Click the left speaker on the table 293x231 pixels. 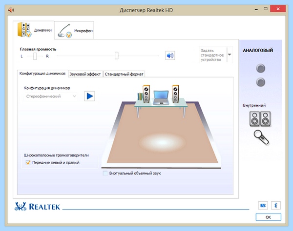click(146, 94)
